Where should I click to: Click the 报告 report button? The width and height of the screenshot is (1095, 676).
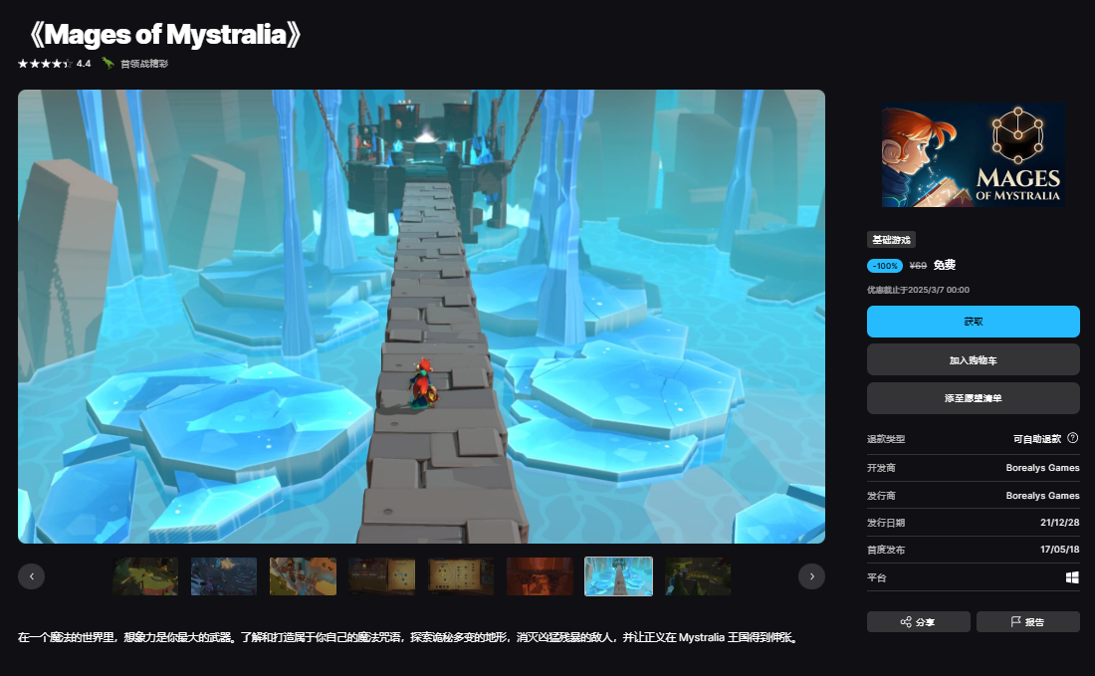click(1028, 621)
